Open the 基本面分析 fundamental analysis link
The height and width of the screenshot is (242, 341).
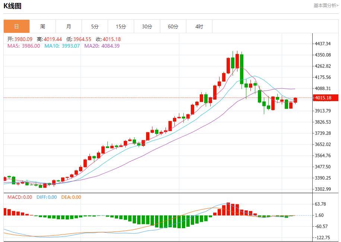pyautogui.click(x=325, y=4)
